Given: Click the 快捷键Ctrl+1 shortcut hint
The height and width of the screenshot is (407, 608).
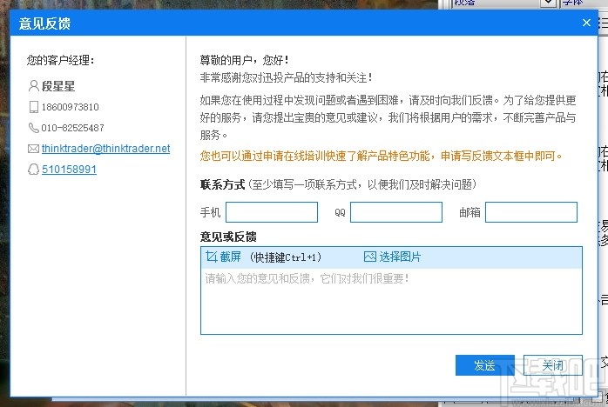Looking at the screenshot, I should (x=286, y=257).
